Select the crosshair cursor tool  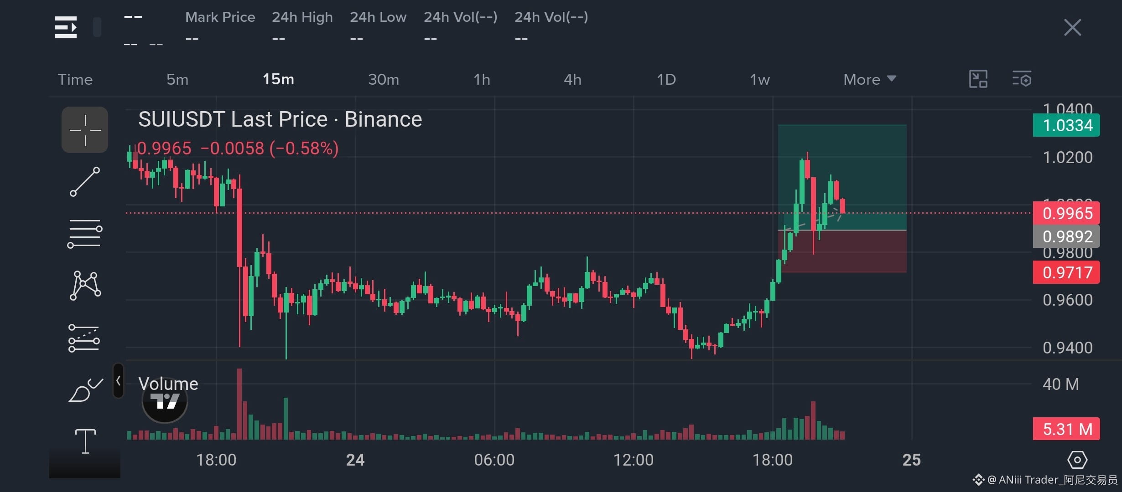coord(85,130)
